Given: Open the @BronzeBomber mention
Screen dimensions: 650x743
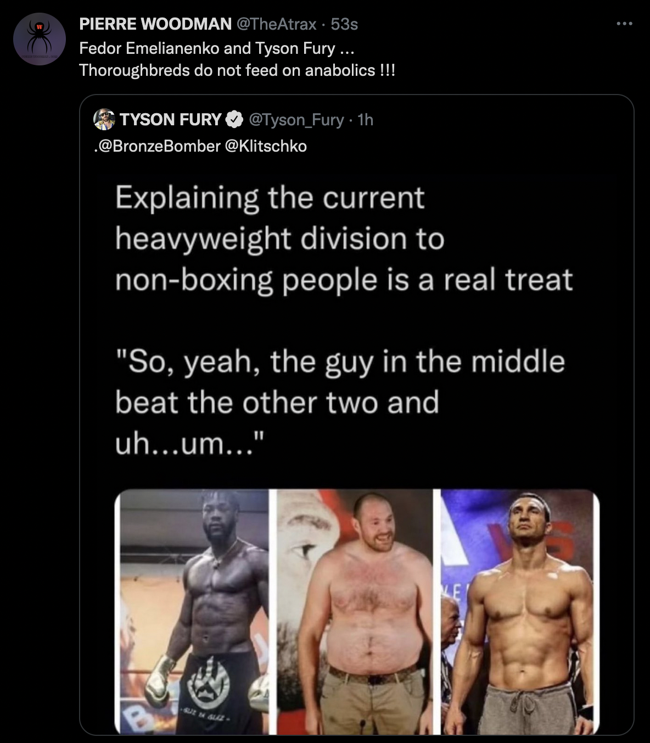Looking at the screenshot, I should pos(160,146).
